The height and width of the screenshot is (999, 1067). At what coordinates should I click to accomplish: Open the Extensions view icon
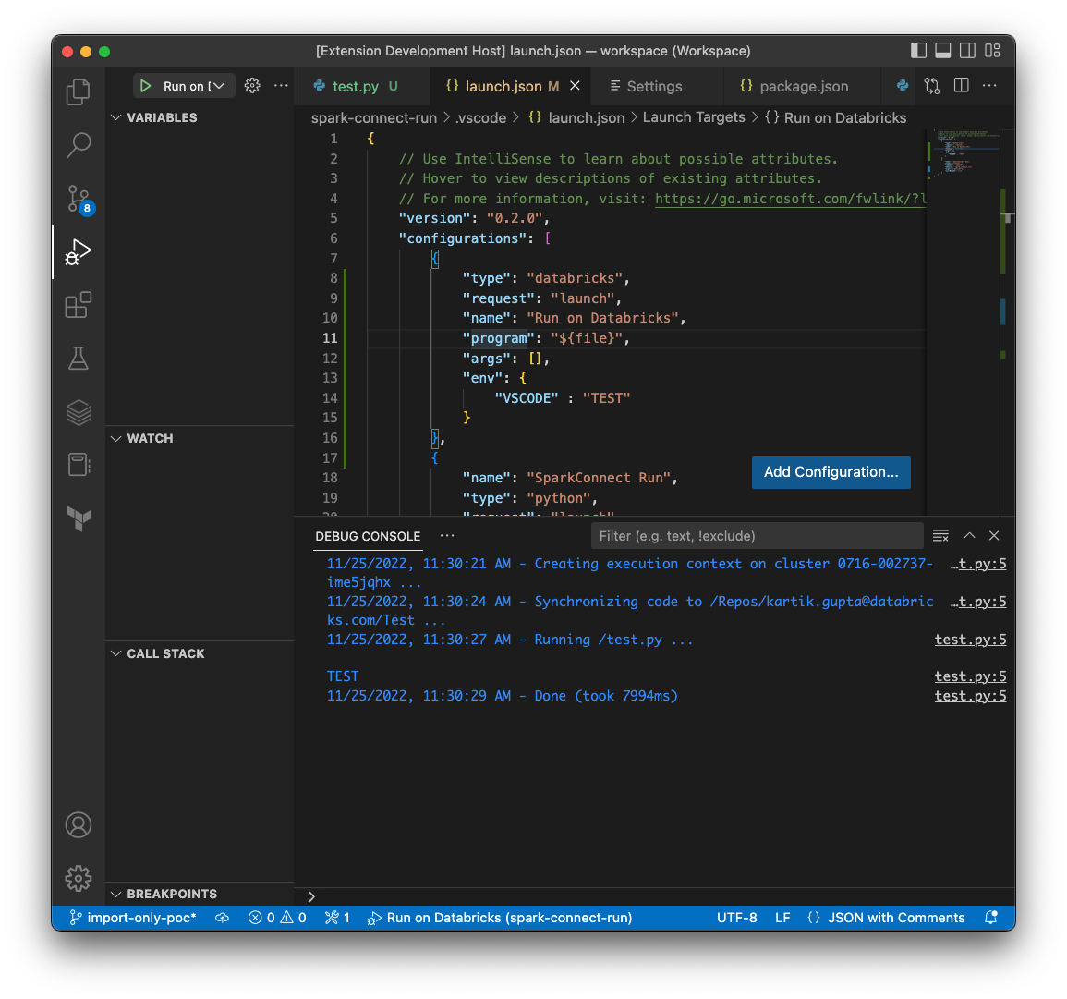tap(79, 305)
